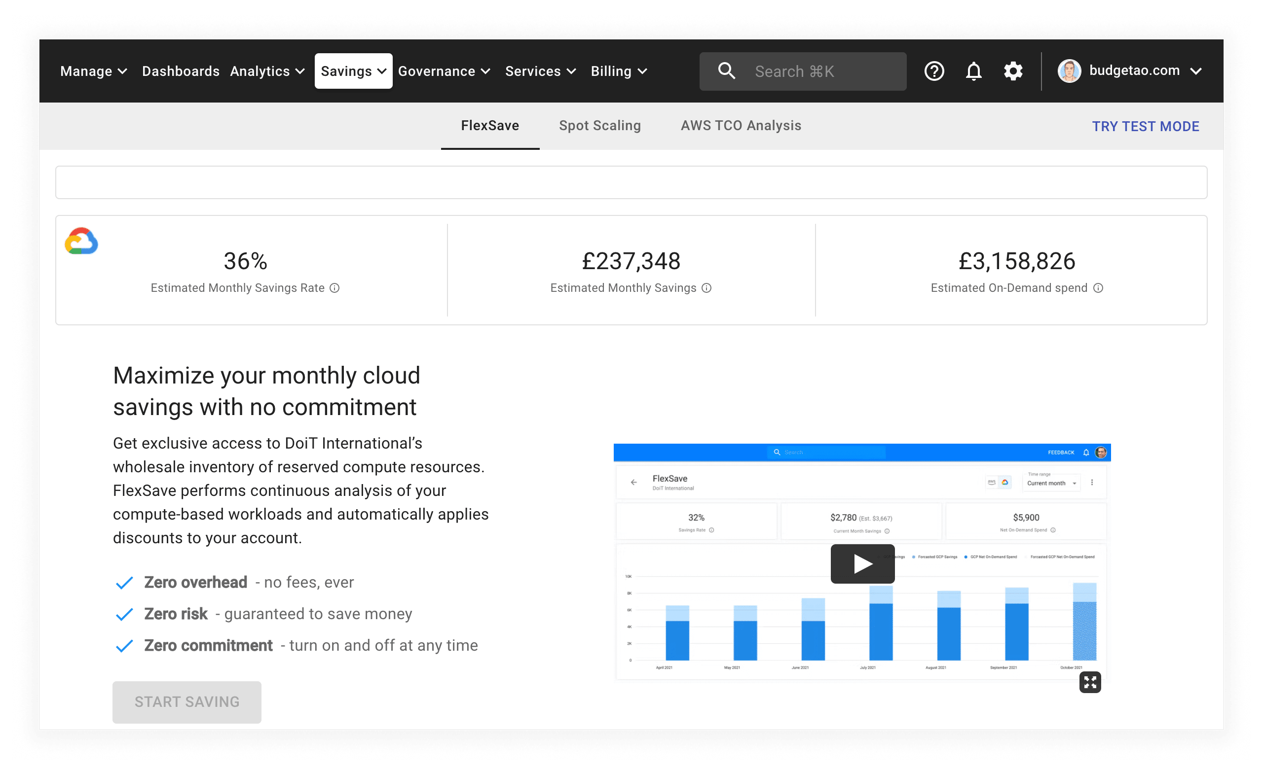
Task: Open the Billing dropdown menu
Action: click(619, 71)
